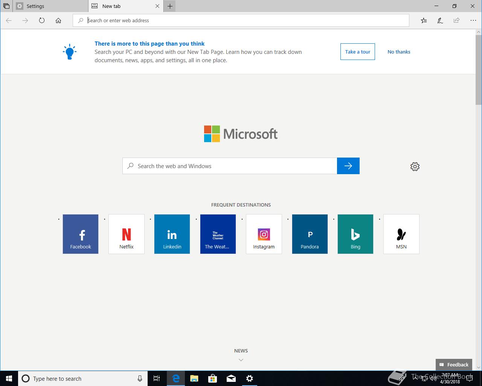Go forward with the forward arrow
Image resolution: width=482 pixels, height=386 pixels.
pyautogui.click(x=25, y=20)
